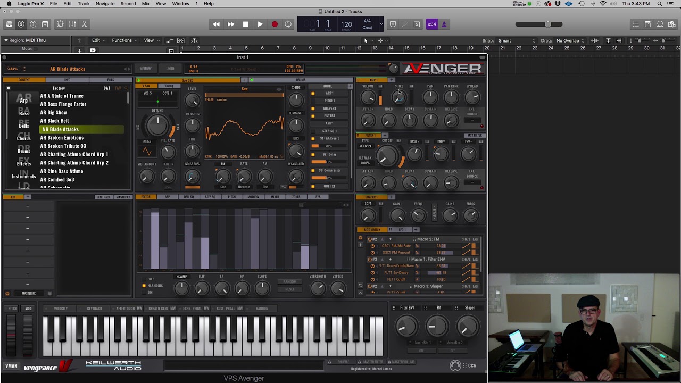Select the Drums category in preset browser
This screenshot has height=383, width=681.
coord(24,151)
